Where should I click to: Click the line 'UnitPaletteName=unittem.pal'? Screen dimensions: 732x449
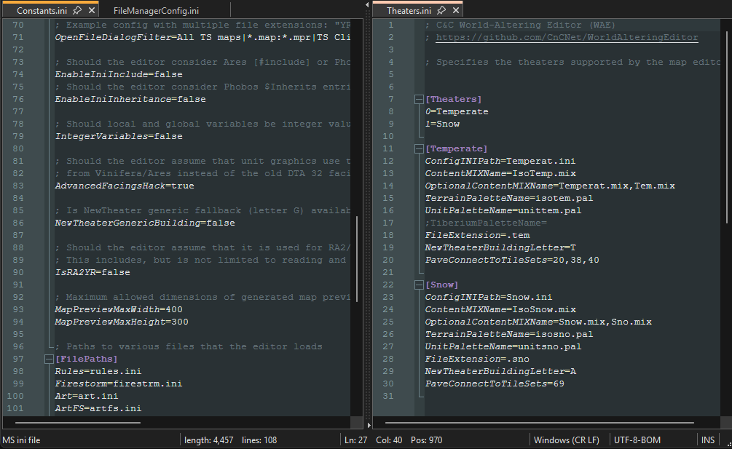pos(503,210)
